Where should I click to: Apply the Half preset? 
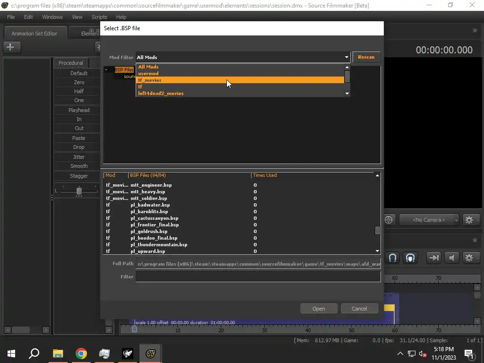click(79, 91)
